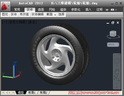The height and width of the screenshot is (96, 124).
Task: Open the 网格 ribbon tab
Action: (x=52, y=10)
